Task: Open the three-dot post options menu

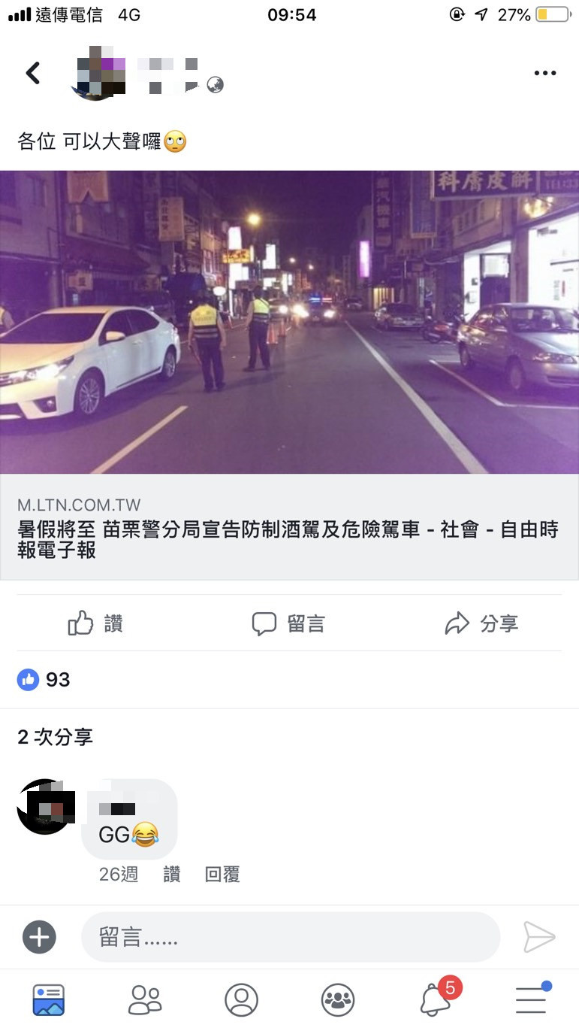Action: [545, 73]
